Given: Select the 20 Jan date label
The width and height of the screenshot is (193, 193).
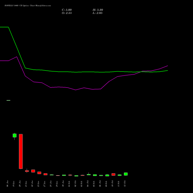Looking at the screenshot, I should tap(20, 184).
